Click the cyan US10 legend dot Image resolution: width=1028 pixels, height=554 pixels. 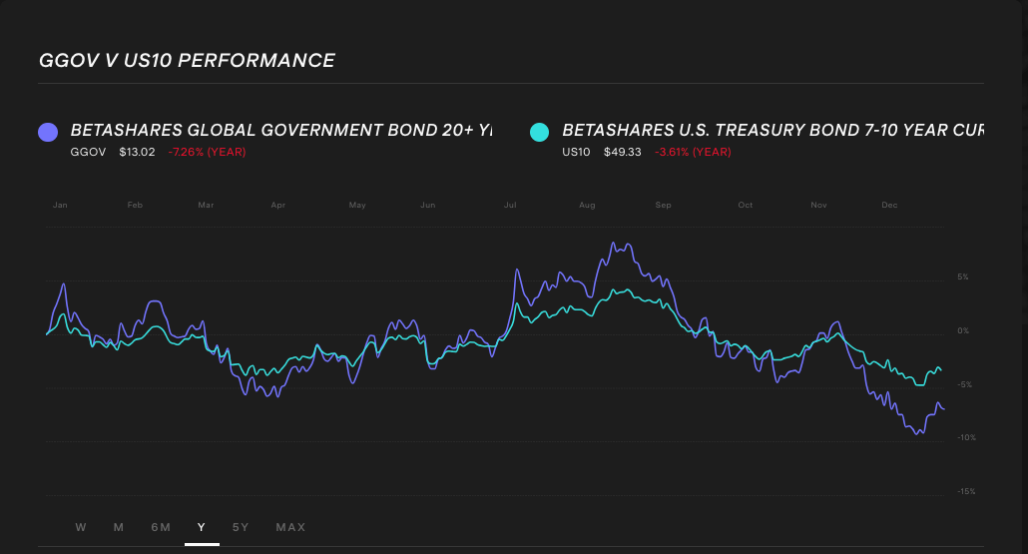click(x=540, y=132)
